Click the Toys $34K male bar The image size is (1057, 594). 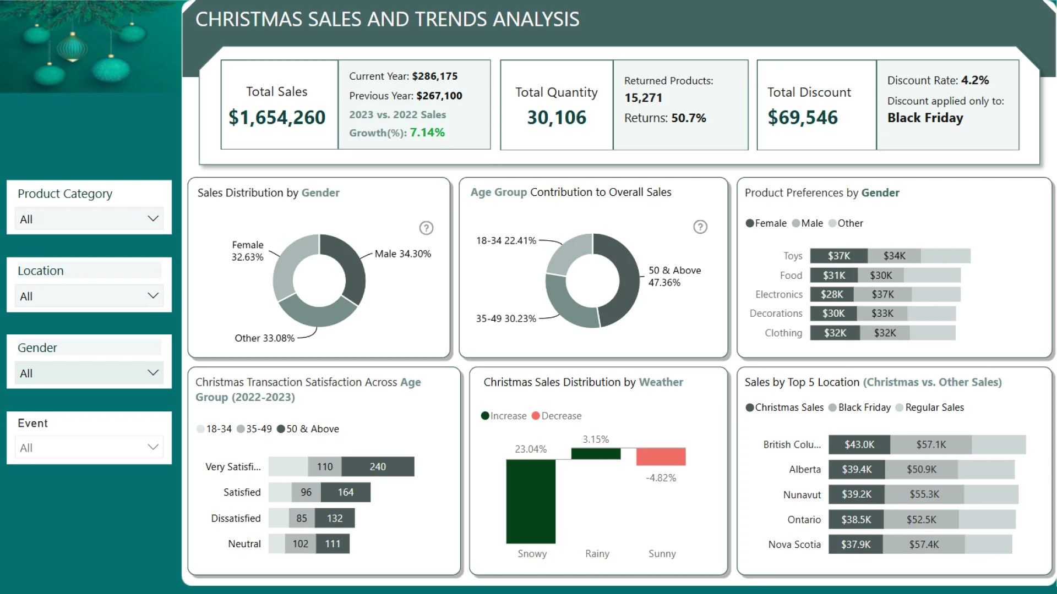pyautogui.click(x=894, y=256)
